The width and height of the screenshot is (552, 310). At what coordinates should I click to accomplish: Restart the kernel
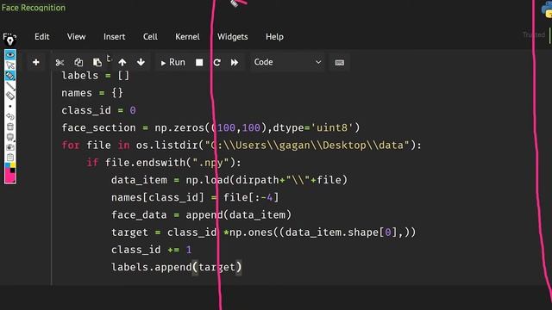click(x=216, y=62)
